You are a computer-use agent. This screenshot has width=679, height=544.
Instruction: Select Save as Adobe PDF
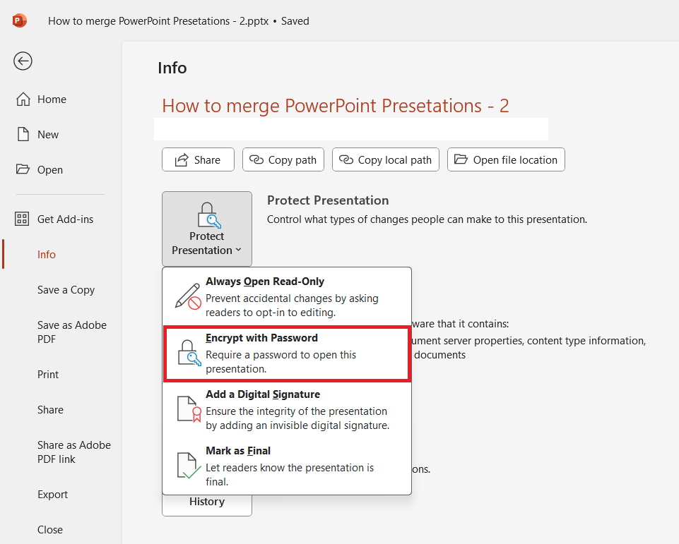tap(72, 332)
